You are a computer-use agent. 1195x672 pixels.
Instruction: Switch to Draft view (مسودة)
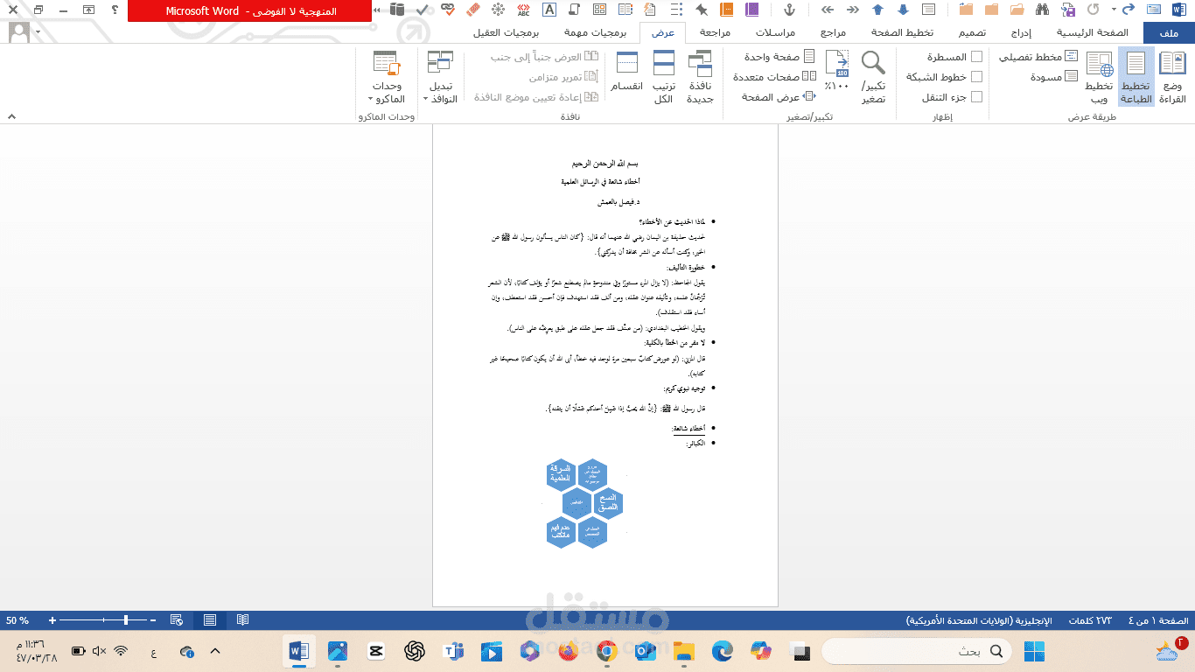click(x=1054, y=77)
